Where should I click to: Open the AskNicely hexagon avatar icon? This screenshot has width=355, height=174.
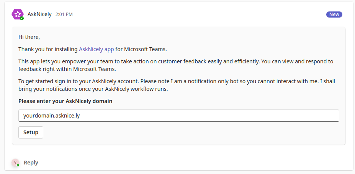click(x=18, y=14)
